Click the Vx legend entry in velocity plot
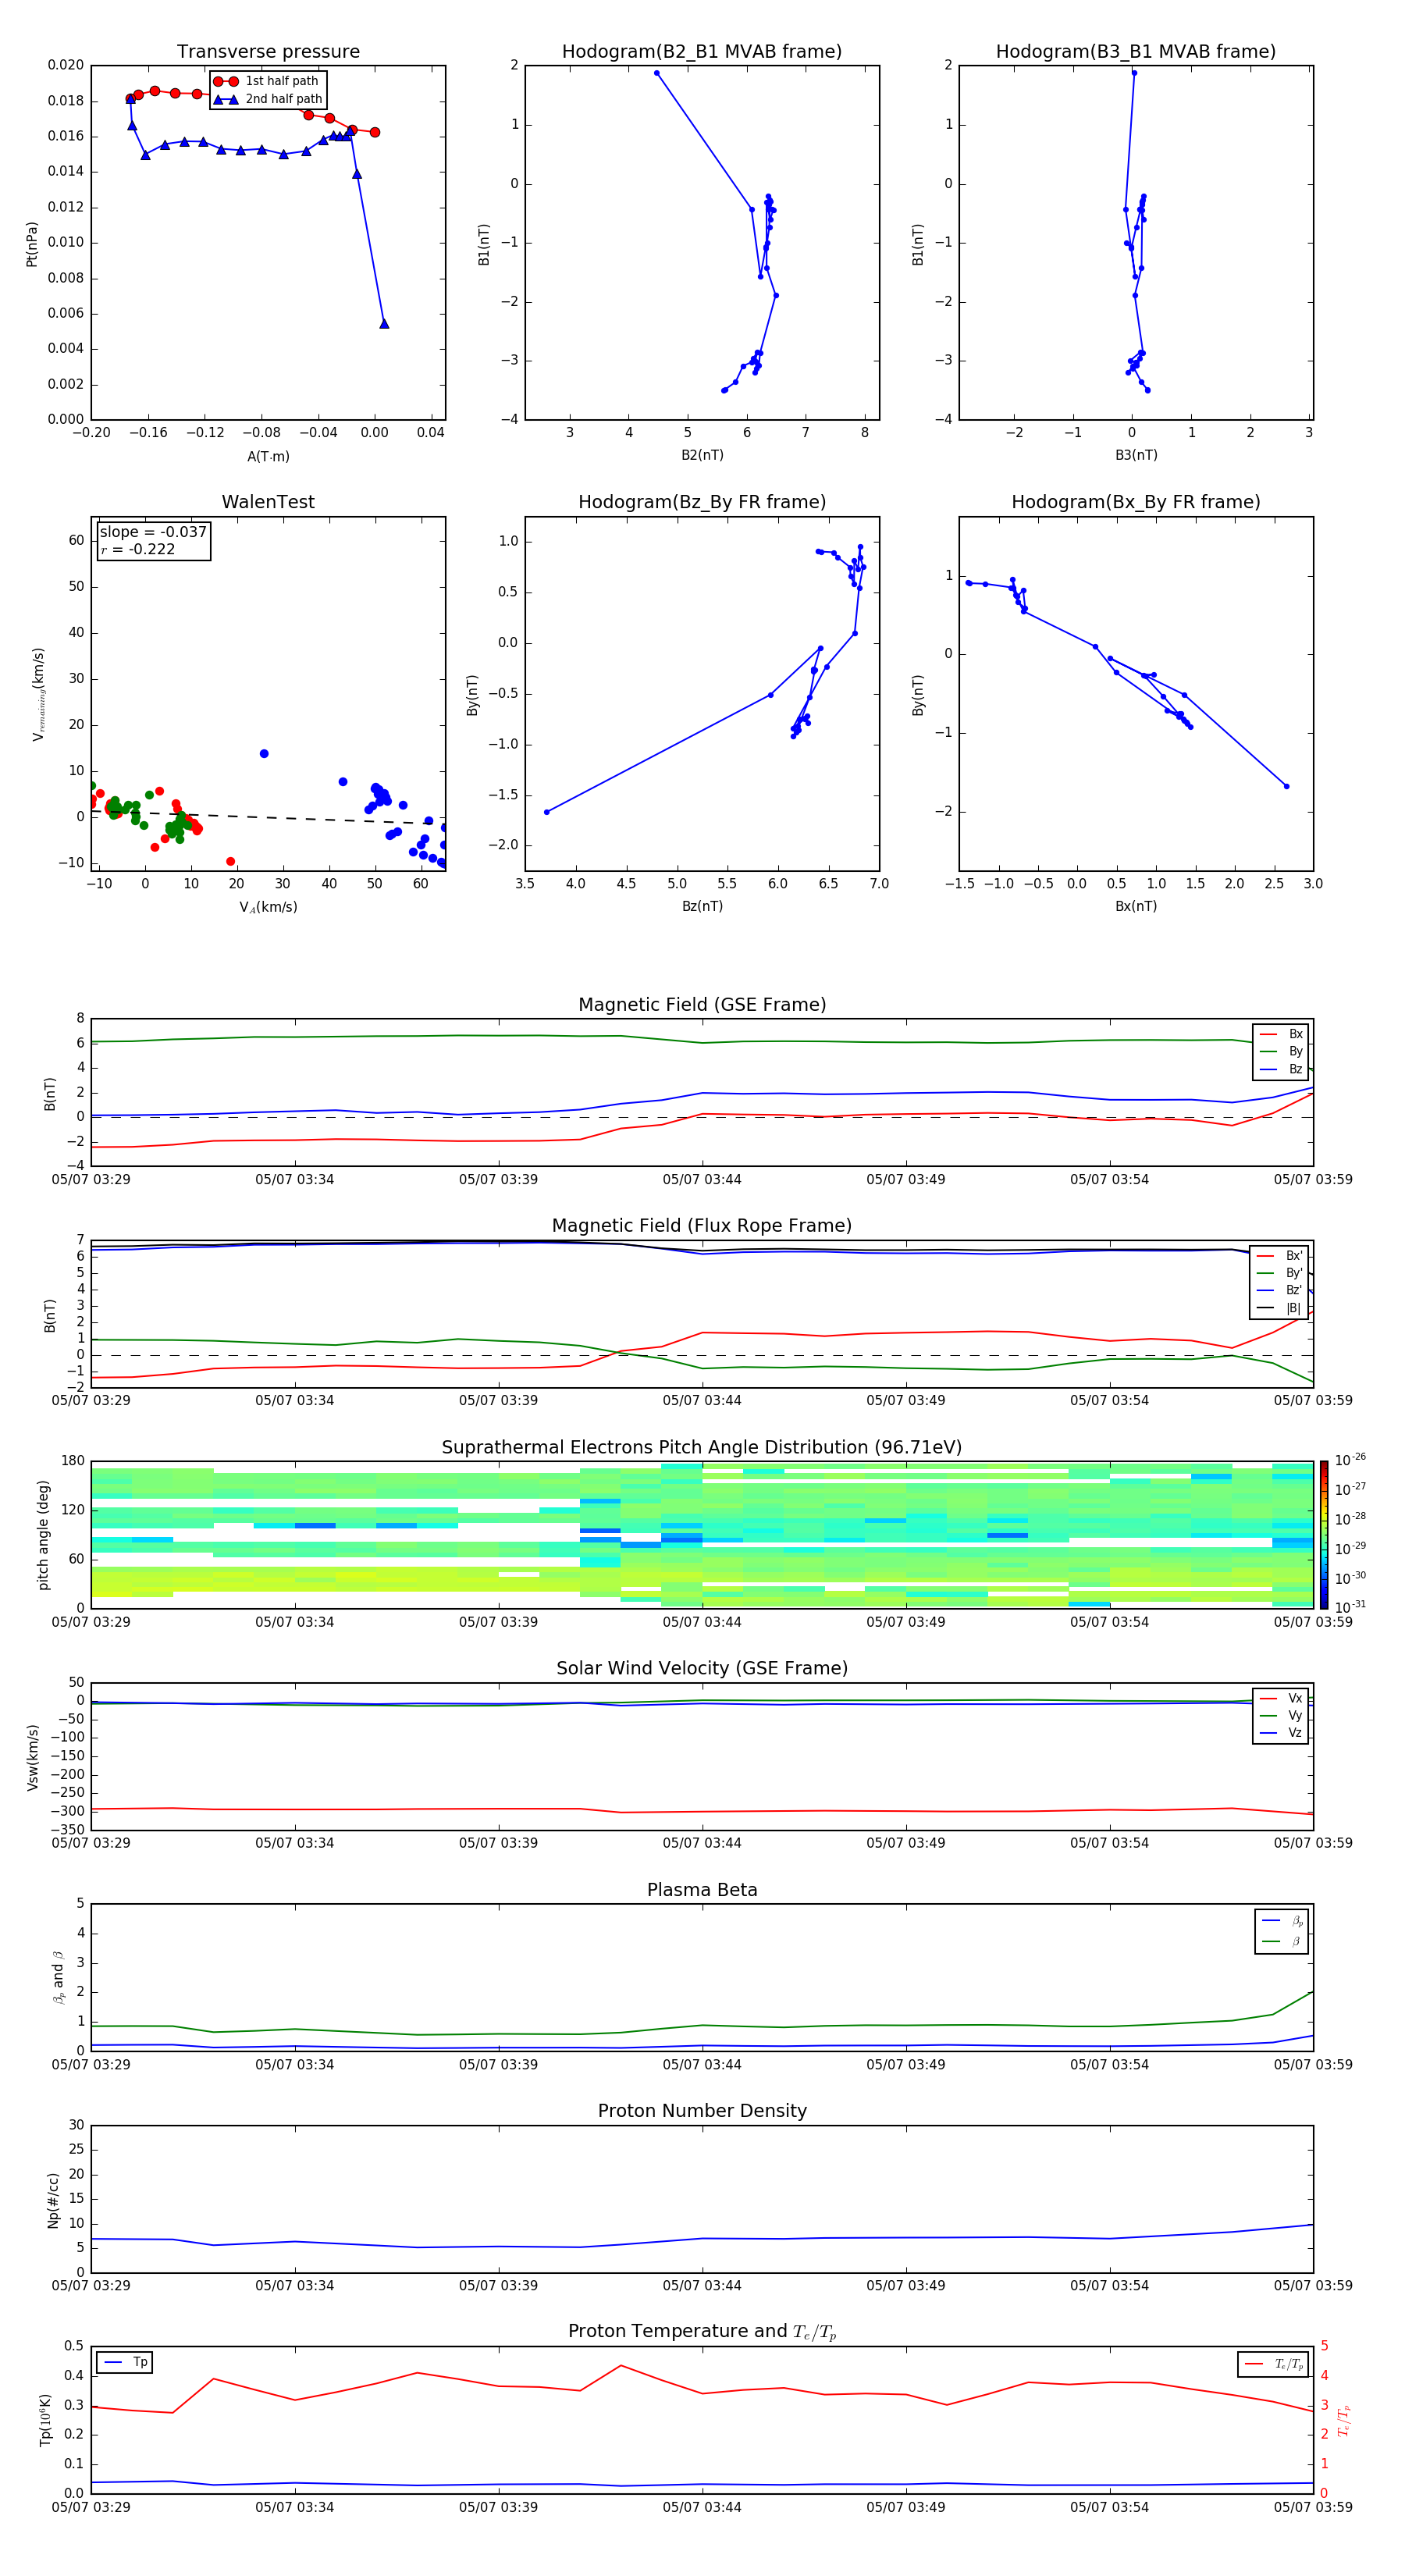This screenshot has height=2576, width=1405. 1281,1699
